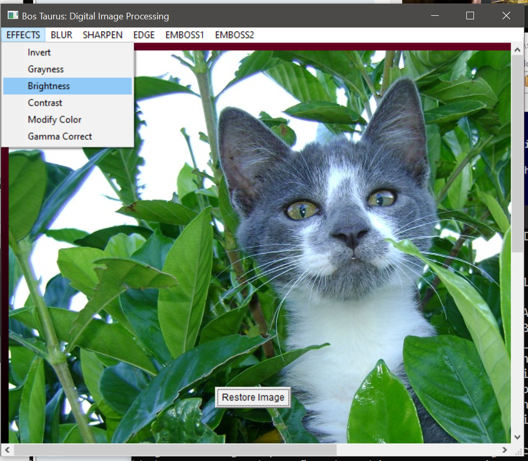The image size is (528, 461).
Task: Choose Modify Color from the menu
Action: [x=55, y=120]
